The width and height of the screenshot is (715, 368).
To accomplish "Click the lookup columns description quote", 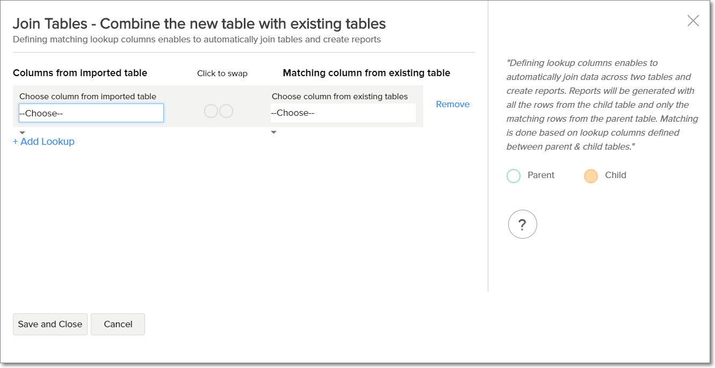I will [x=602, y=105].
